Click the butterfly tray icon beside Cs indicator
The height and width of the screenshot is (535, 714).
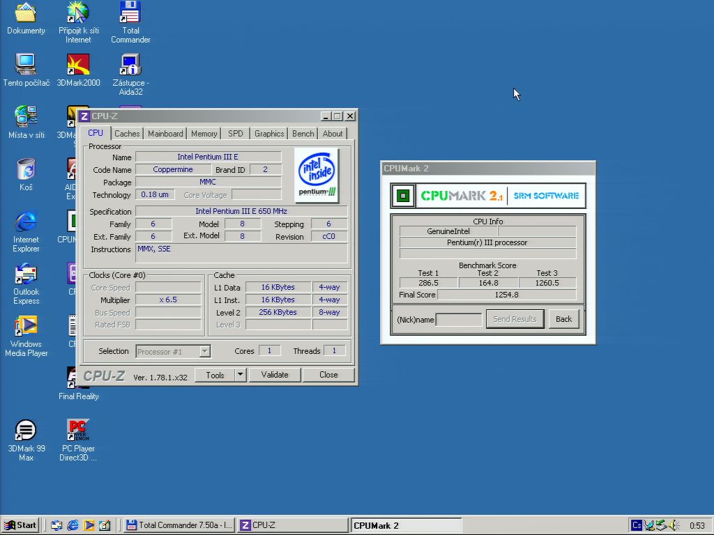(x=649, y=525)
